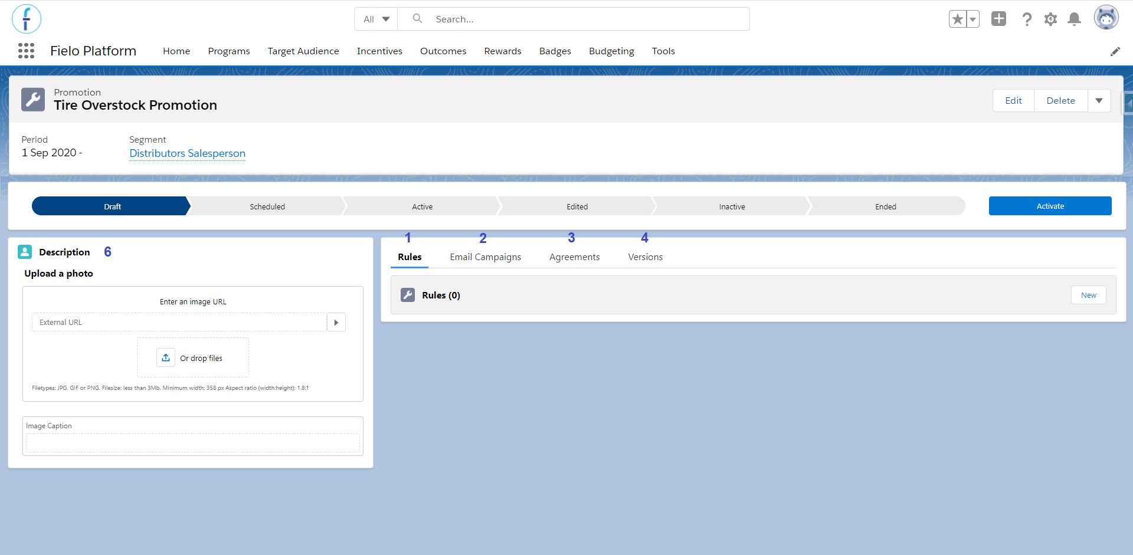Click the Filetypes requirements note
The width and height of the screenshot is (1133, 555).
pyautogui.click(x=170, y=388)
